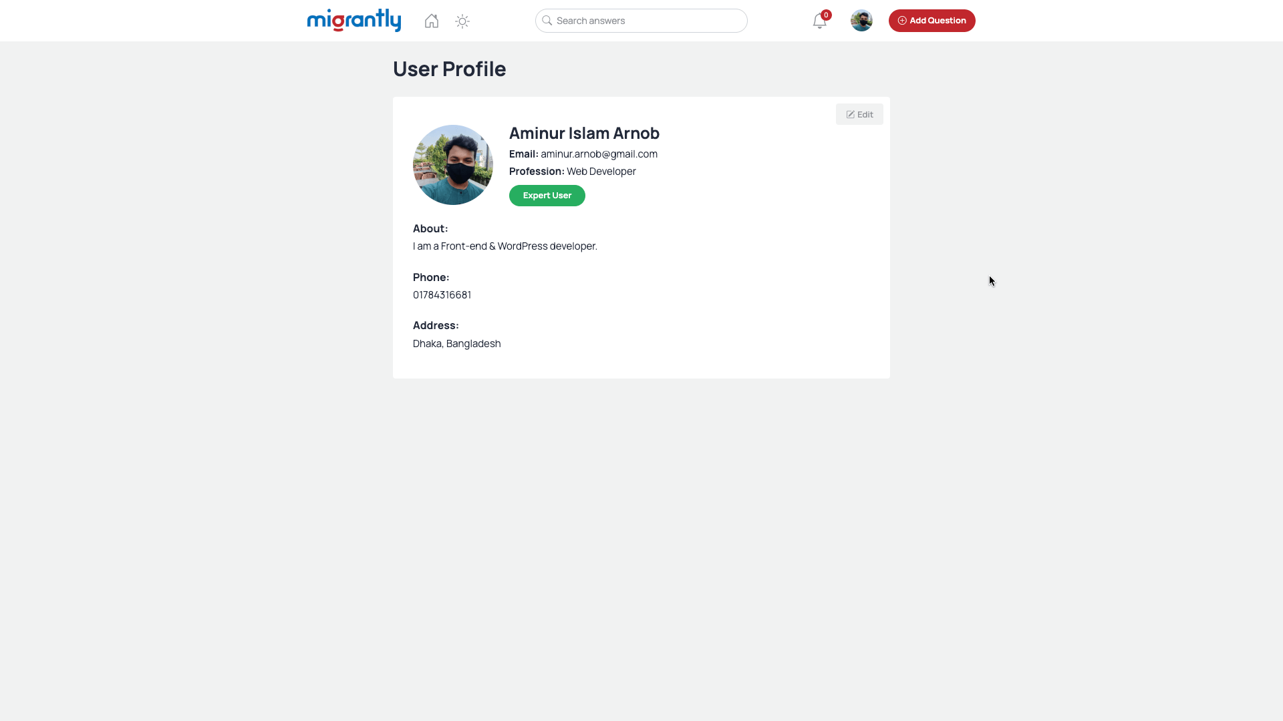
Task: Click the large profile photo
Action: (453, 165)
